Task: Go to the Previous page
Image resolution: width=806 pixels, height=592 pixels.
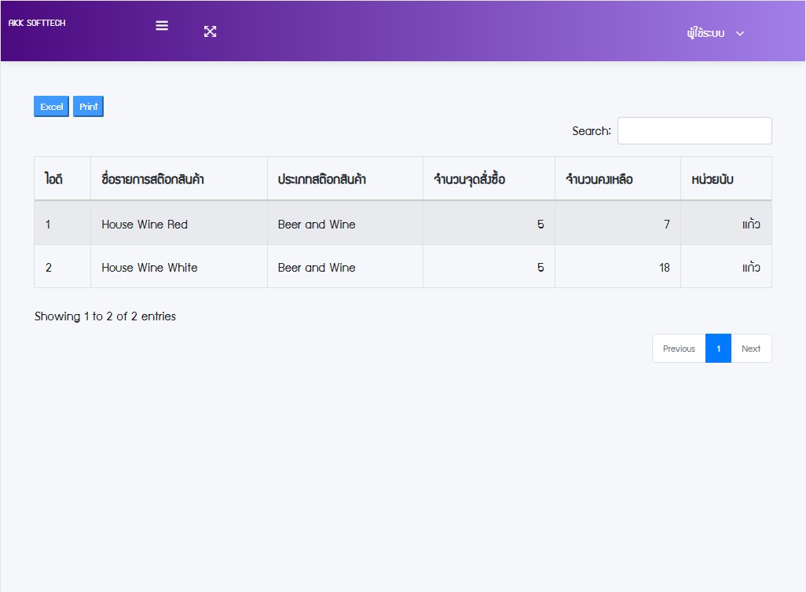Action: tap(678, 349)
